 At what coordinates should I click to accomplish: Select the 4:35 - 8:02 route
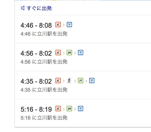83,85
